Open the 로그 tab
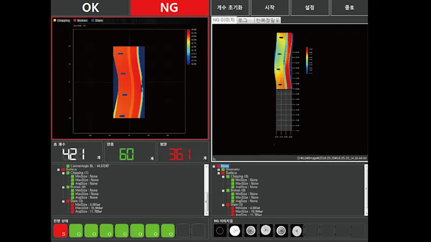Image resolution: width=431 pixels, height=242 pixels. [x=244, y=20]
